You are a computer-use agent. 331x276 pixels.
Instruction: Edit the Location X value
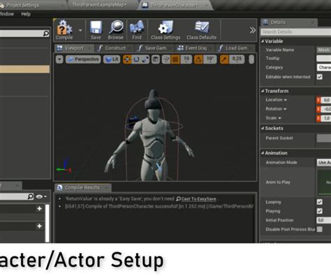[324, 100]
